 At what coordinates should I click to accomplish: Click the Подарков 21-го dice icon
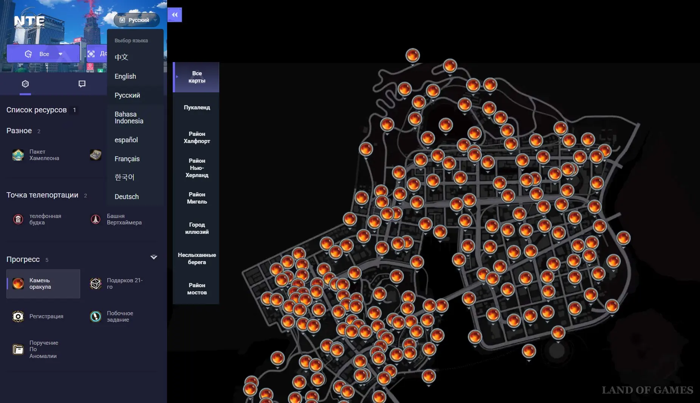point(96,283)
